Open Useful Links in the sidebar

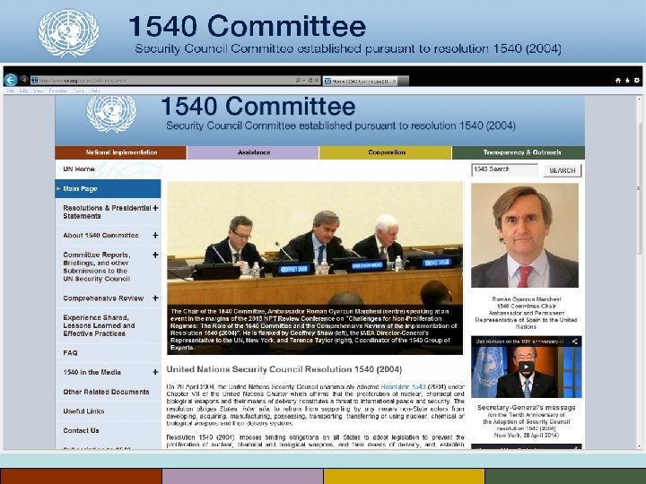tap(83, 411)
